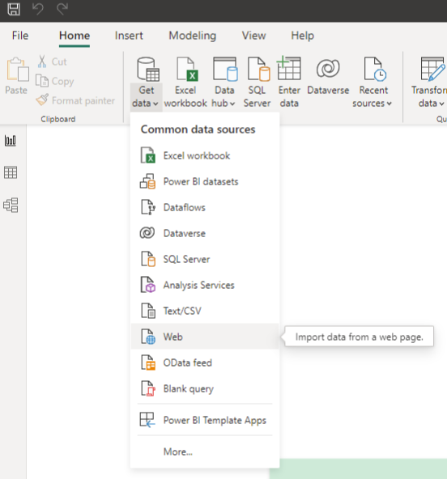Switch to the Home tab
Image resolution: width=447 pixels, height=479 pixels.
click(74, 36)
